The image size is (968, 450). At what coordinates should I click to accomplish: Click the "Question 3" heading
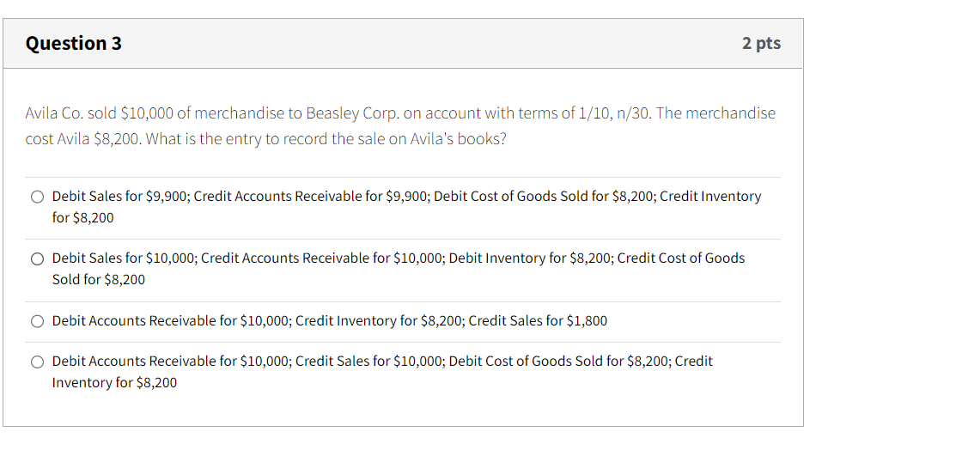(x=74, y=43)
